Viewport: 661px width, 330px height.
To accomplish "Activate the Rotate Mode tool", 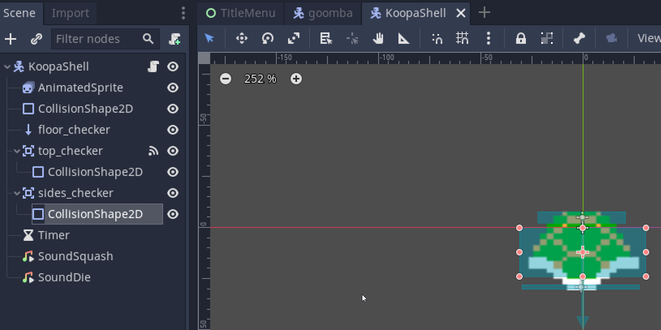I will (268, 39).
